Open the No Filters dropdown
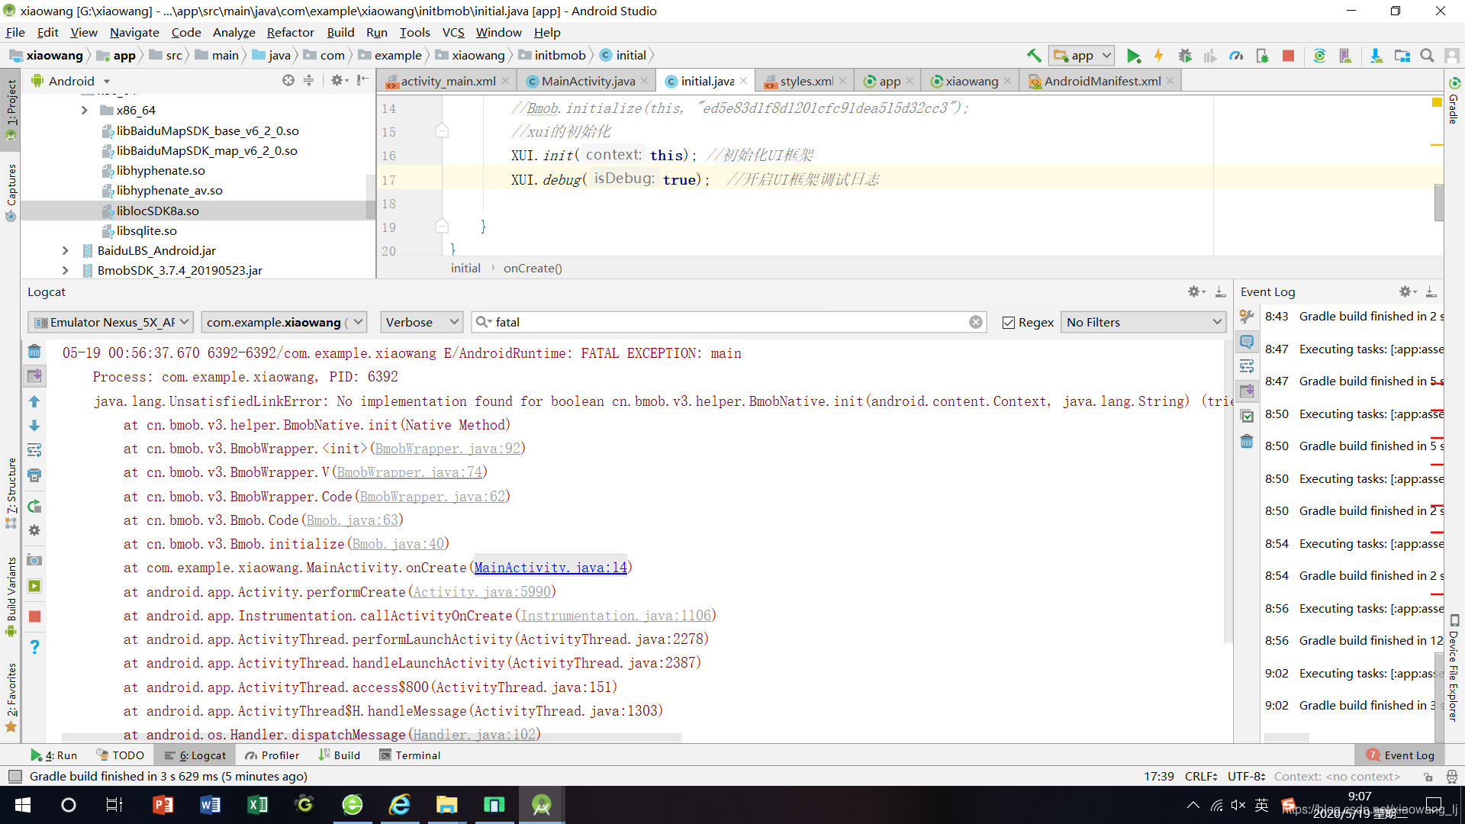 [1143, 323]
